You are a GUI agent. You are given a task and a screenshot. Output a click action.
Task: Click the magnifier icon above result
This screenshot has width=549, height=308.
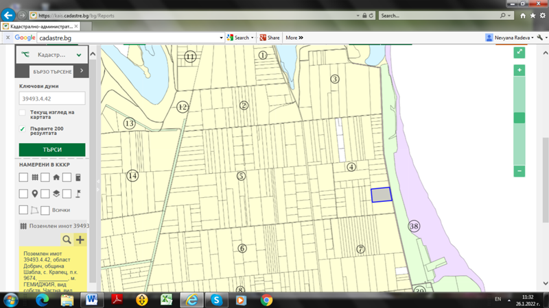pos(67,239)
